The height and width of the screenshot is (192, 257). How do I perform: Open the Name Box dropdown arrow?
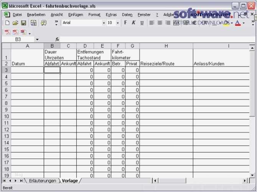click(x=37, y=40)
